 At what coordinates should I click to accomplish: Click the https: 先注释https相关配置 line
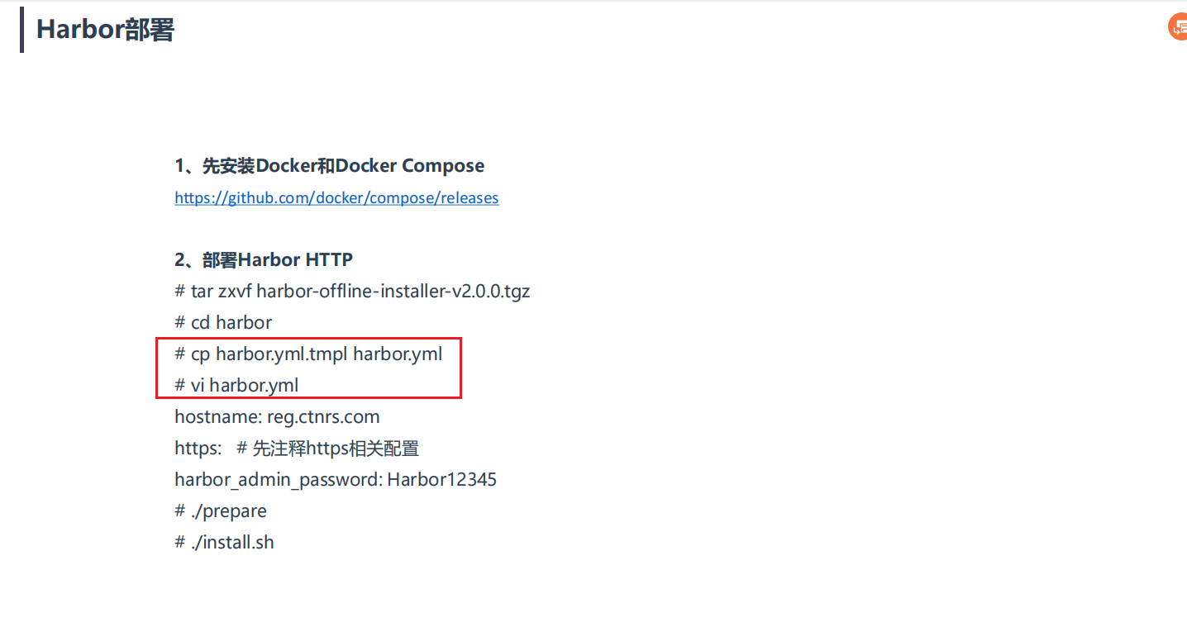(297, 449)
